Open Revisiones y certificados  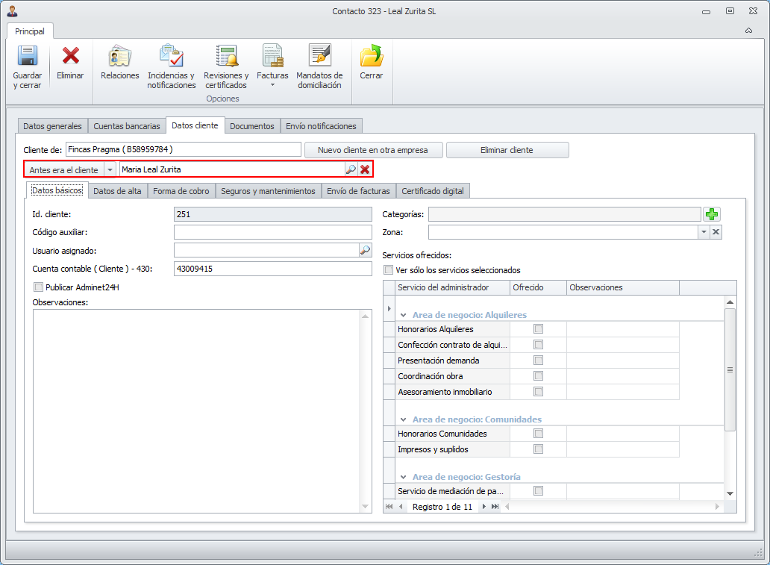click(226, 57)
